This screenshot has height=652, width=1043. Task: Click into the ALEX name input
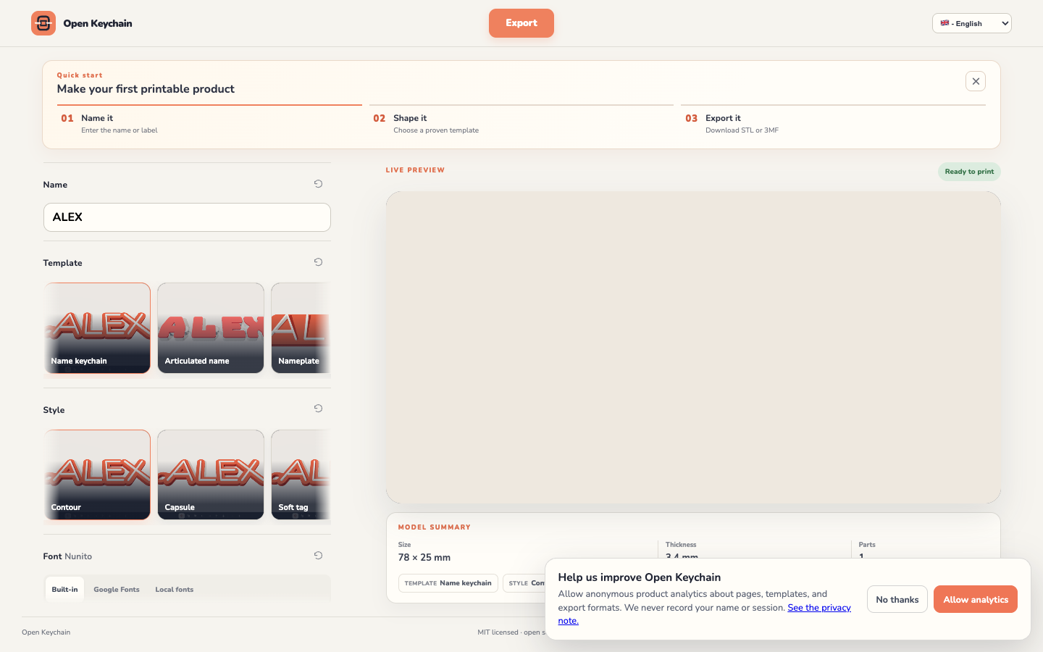(187, 217)
